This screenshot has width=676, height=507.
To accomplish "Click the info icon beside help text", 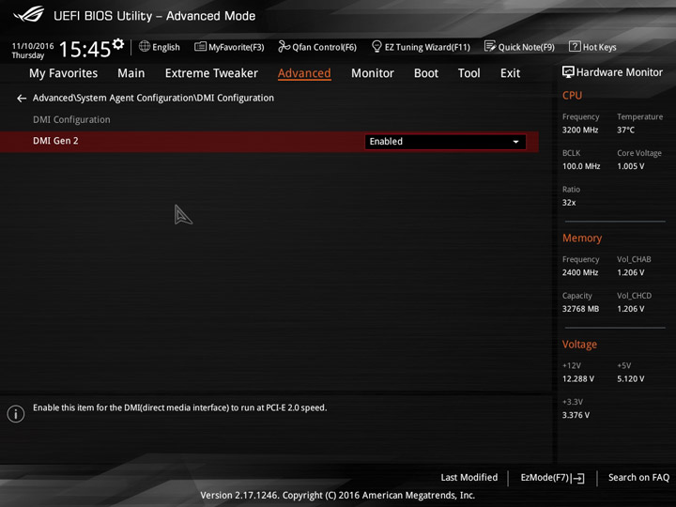I will click(x=16, y=414).
